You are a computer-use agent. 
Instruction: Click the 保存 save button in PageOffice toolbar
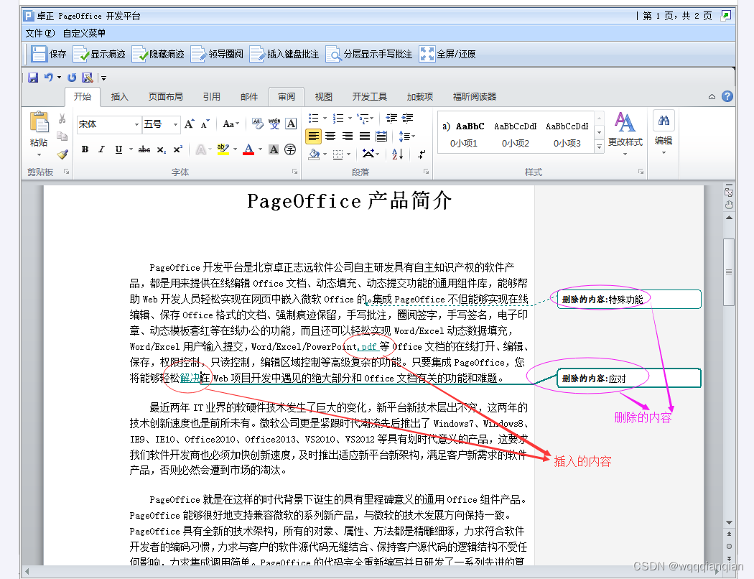click(x=49, y=54)
